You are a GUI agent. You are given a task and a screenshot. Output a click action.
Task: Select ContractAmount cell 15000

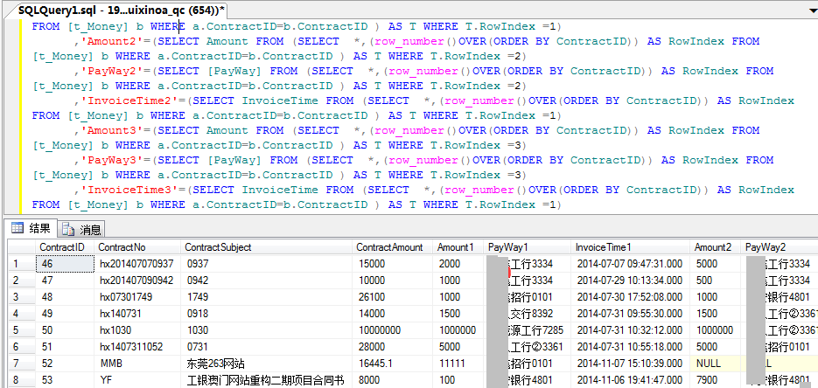pos(393,264)
